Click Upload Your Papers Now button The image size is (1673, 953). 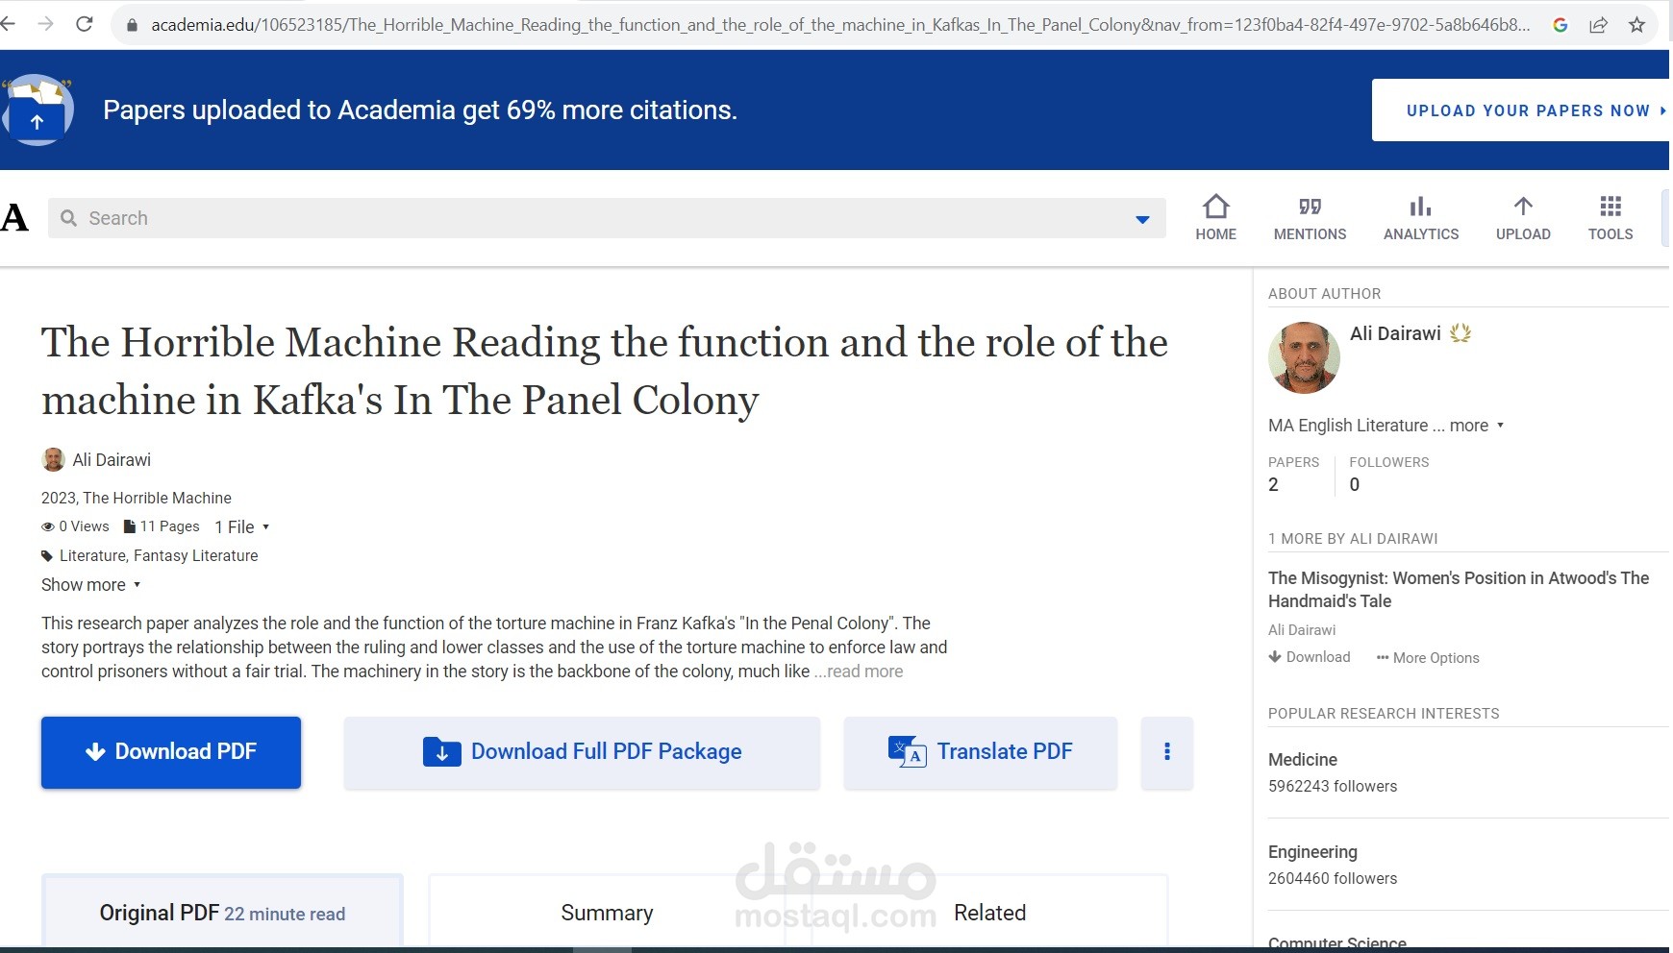[x=1521, y=110]
